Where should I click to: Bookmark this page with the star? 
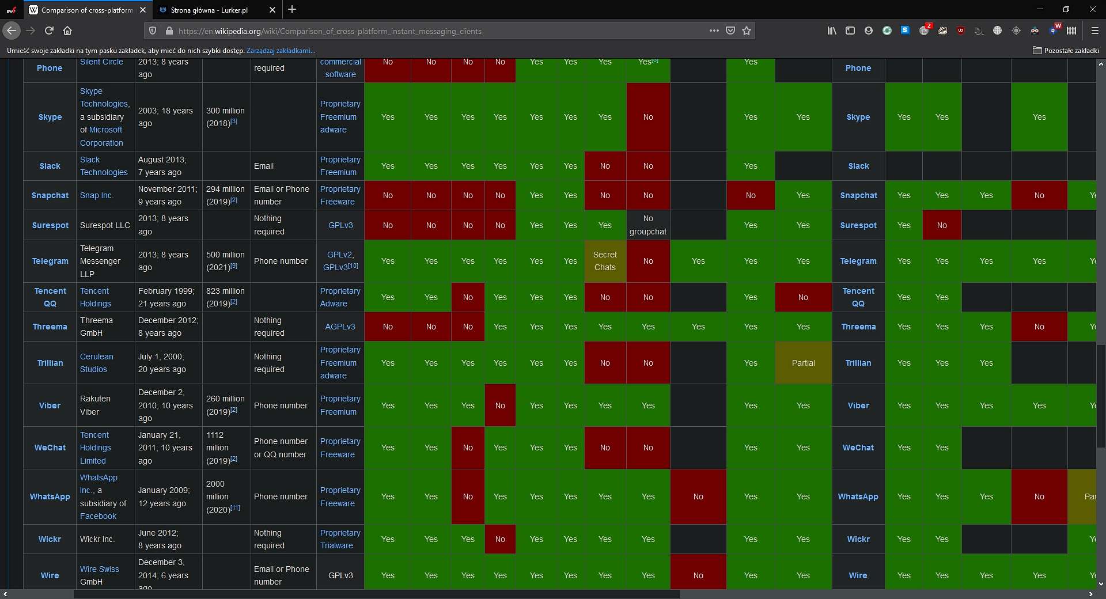(x=747, y=31)
